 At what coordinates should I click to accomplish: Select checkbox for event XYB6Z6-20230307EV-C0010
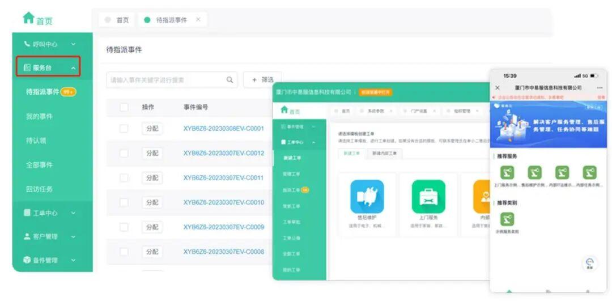[124, 202]
